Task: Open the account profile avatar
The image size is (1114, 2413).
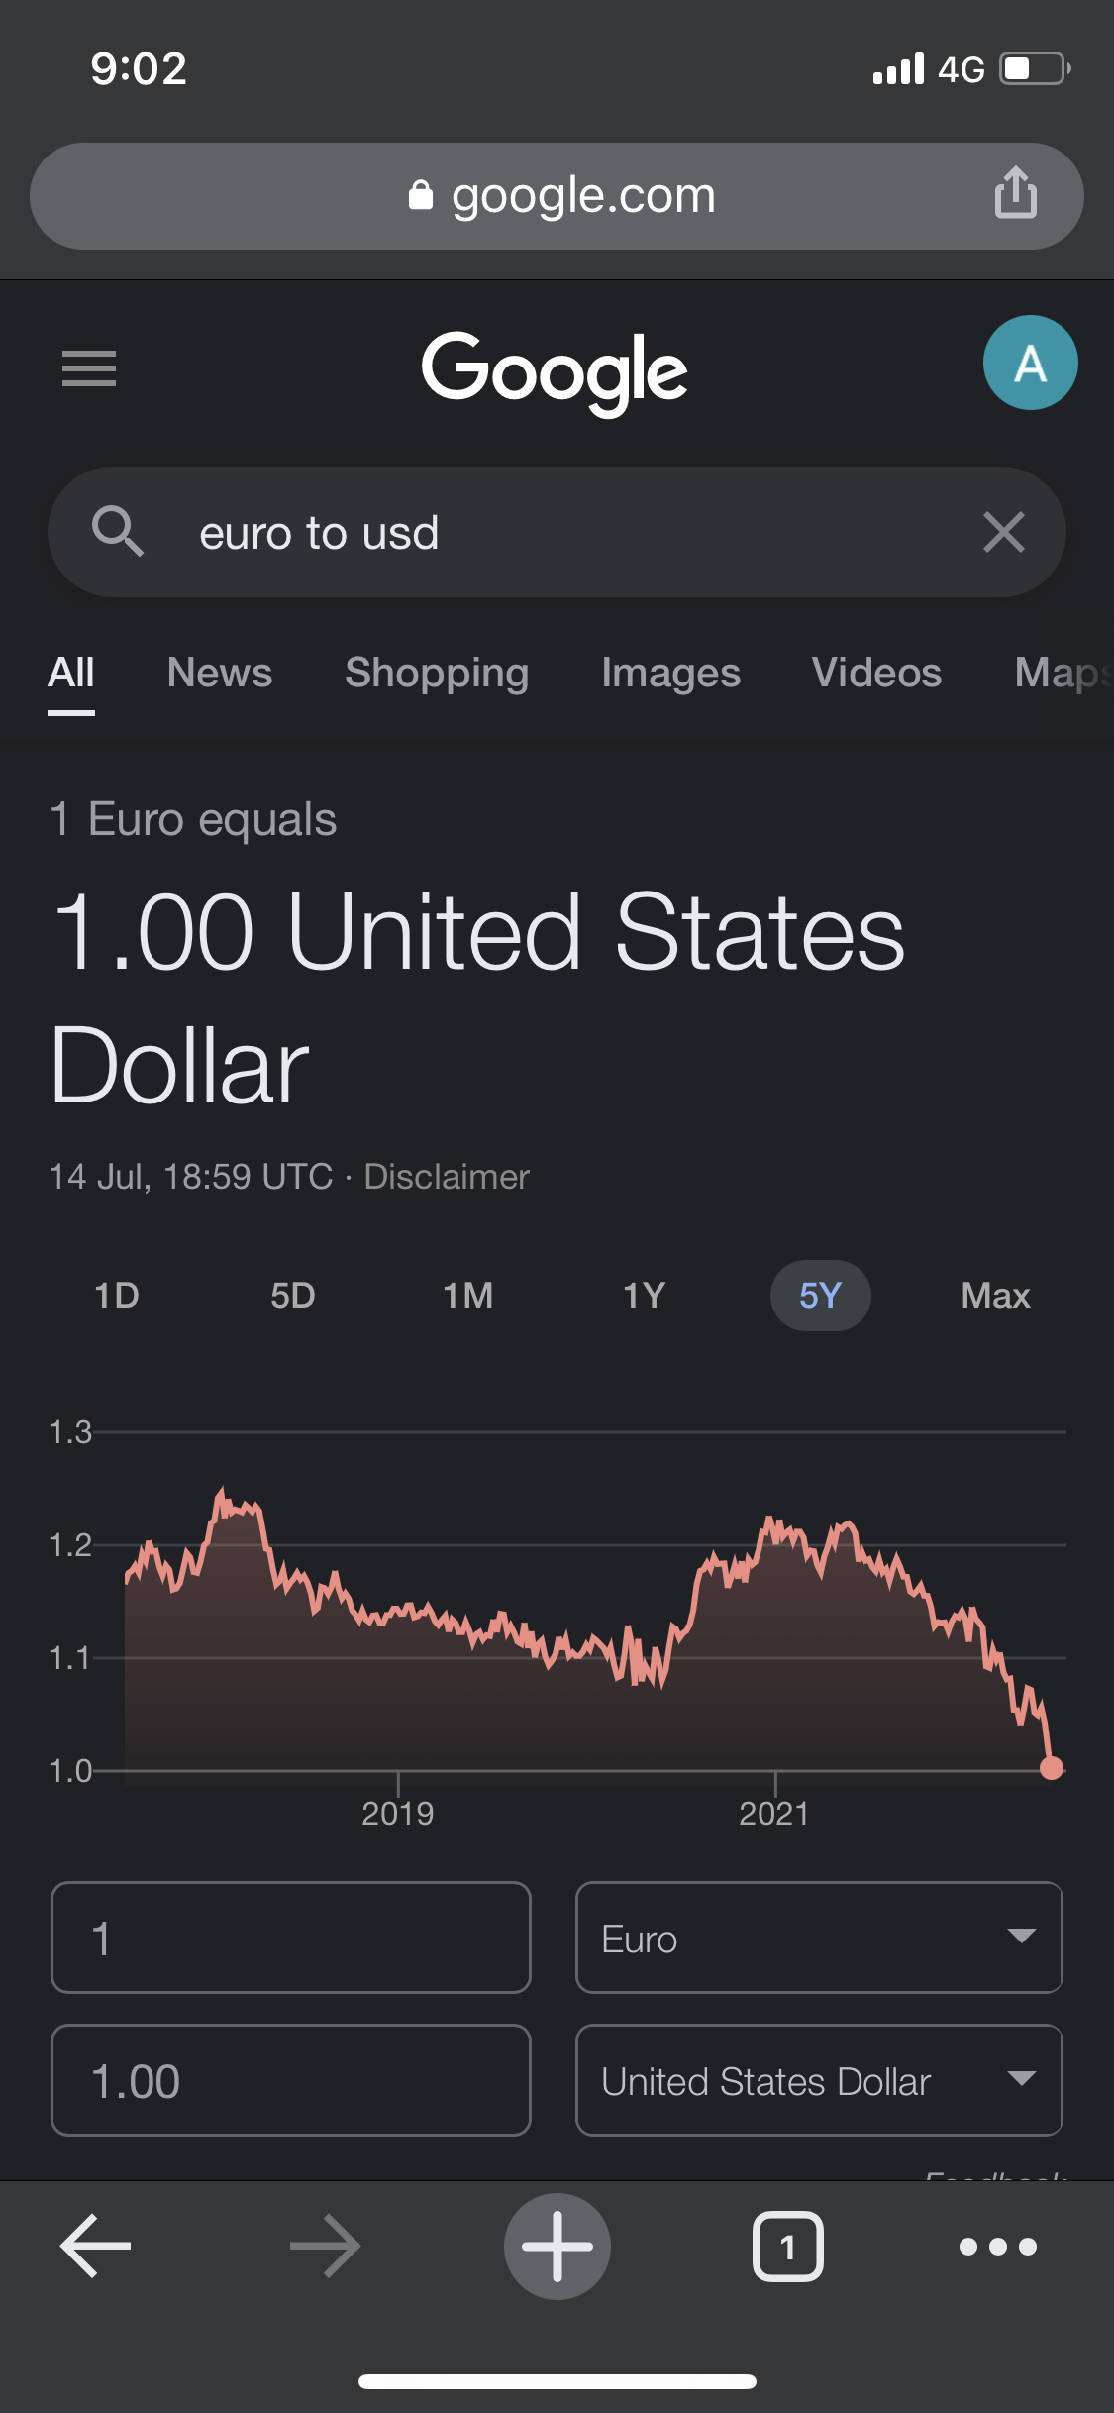Action: [1030, 364]
